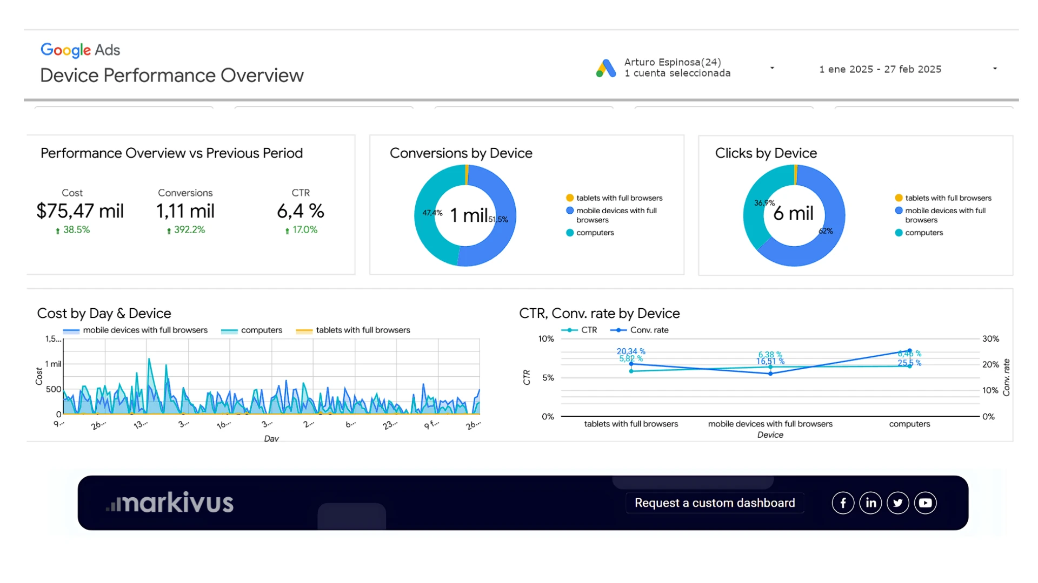Expand the date range dropdown arrow
Screen dimensions: 1038x583
point(995,69)
